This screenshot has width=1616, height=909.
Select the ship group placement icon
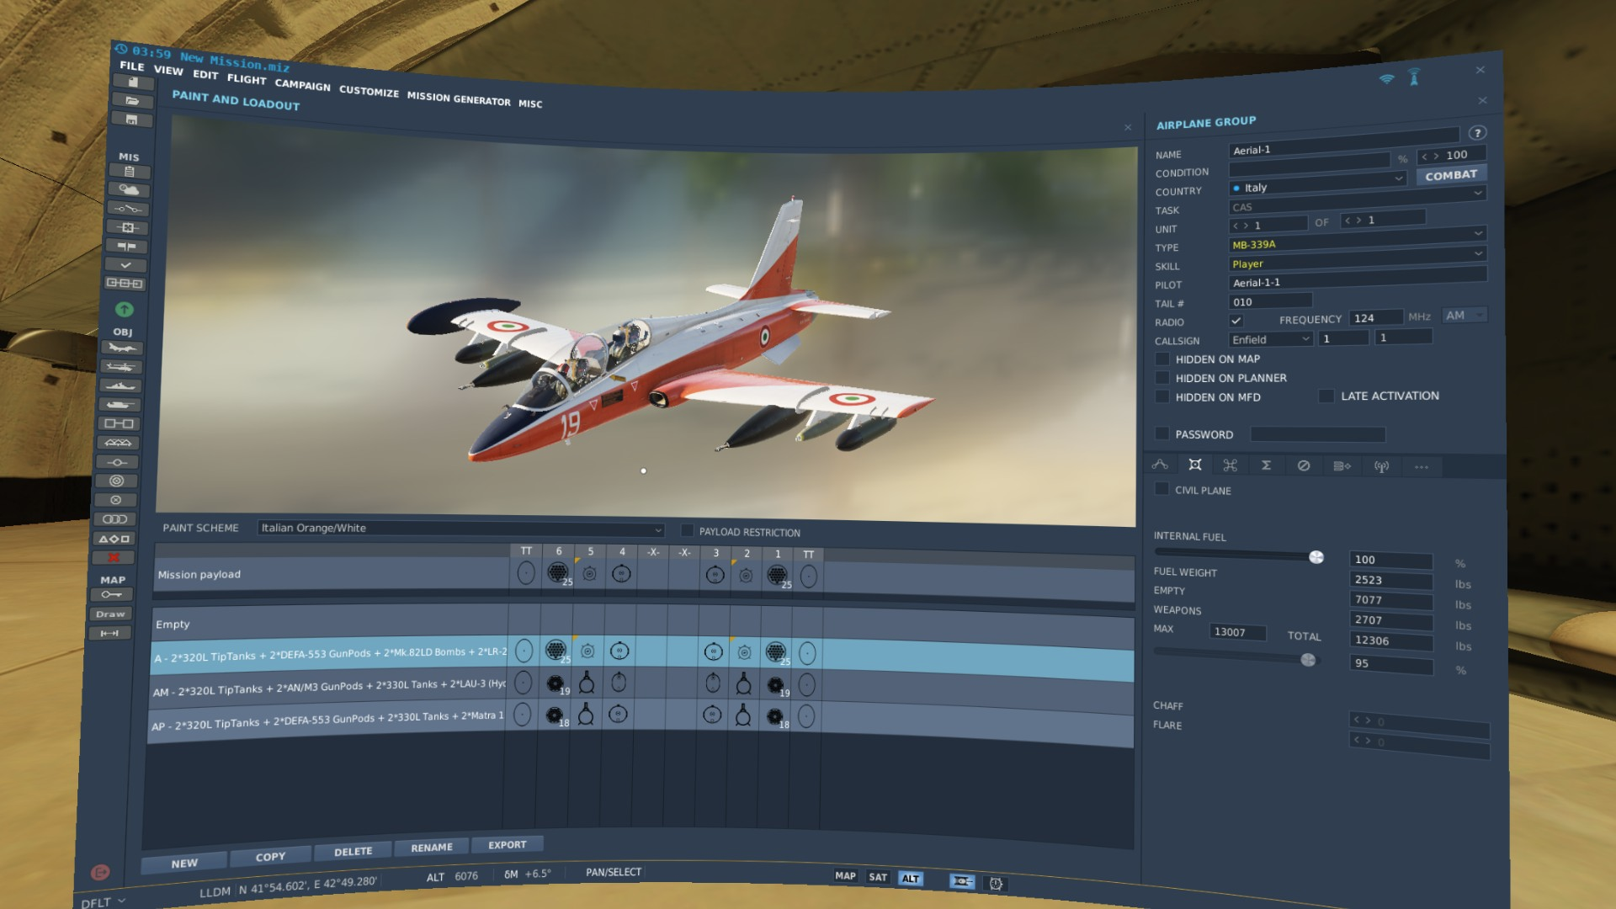(x=121, y=386)
